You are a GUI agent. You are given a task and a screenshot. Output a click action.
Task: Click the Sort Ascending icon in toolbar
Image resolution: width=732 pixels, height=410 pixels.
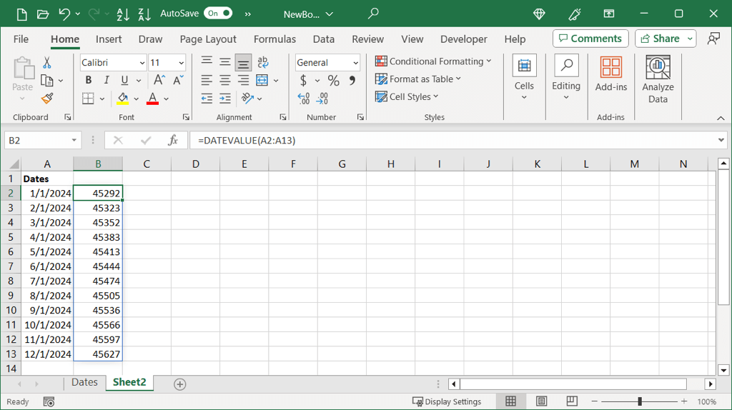[x=122, y=14]
